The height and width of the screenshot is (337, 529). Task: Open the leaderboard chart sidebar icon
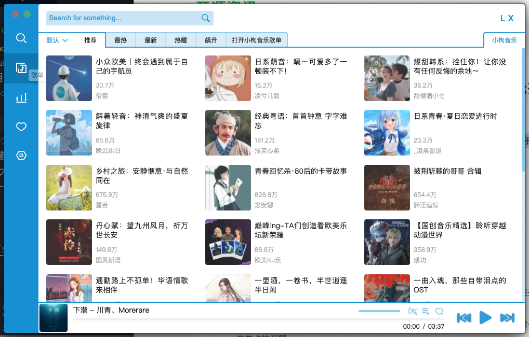21,98
